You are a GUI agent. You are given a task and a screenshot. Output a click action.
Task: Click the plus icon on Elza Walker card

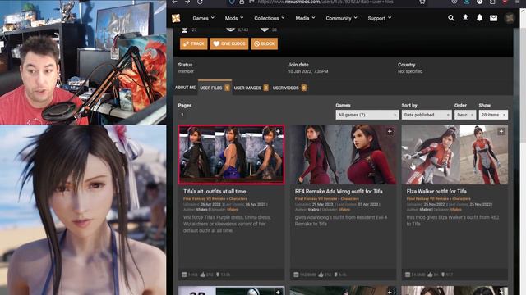pyautogui.click(x=501, y=131)
